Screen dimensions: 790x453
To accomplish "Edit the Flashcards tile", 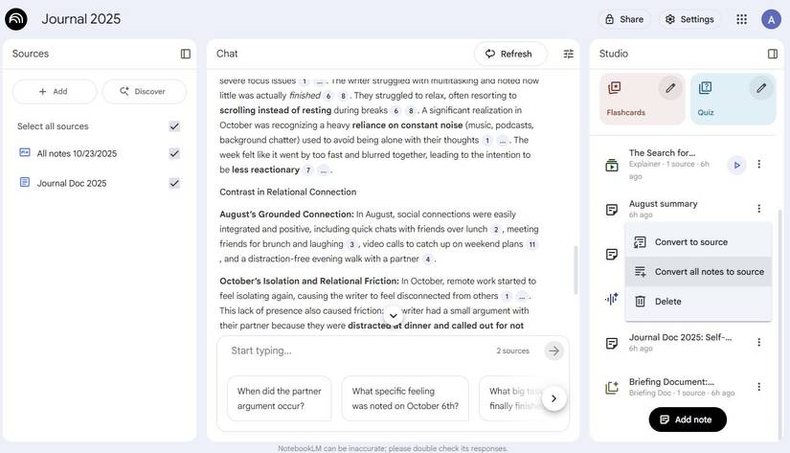I will (x=670, y=88).
